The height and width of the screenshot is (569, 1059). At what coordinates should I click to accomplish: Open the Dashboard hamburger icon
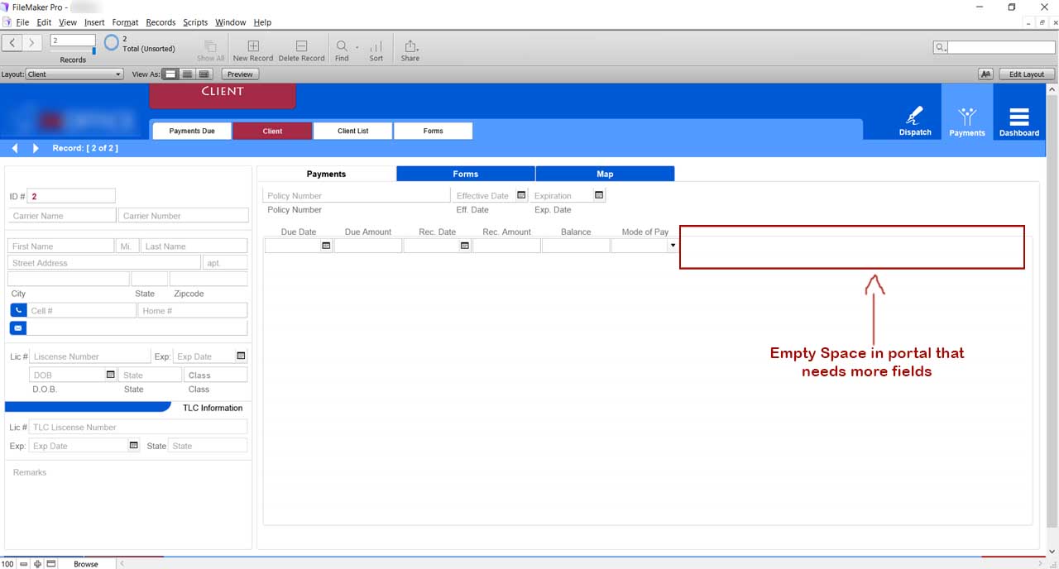[1019, 117]
